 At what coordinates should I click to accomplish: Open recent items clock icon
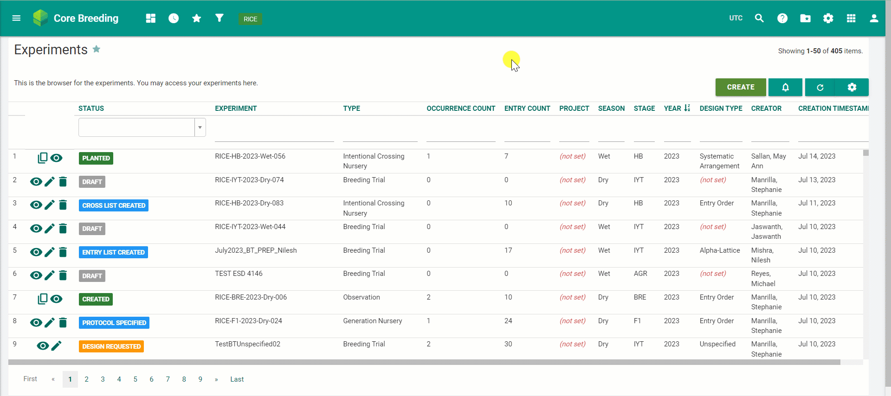[x=174, y=18]
